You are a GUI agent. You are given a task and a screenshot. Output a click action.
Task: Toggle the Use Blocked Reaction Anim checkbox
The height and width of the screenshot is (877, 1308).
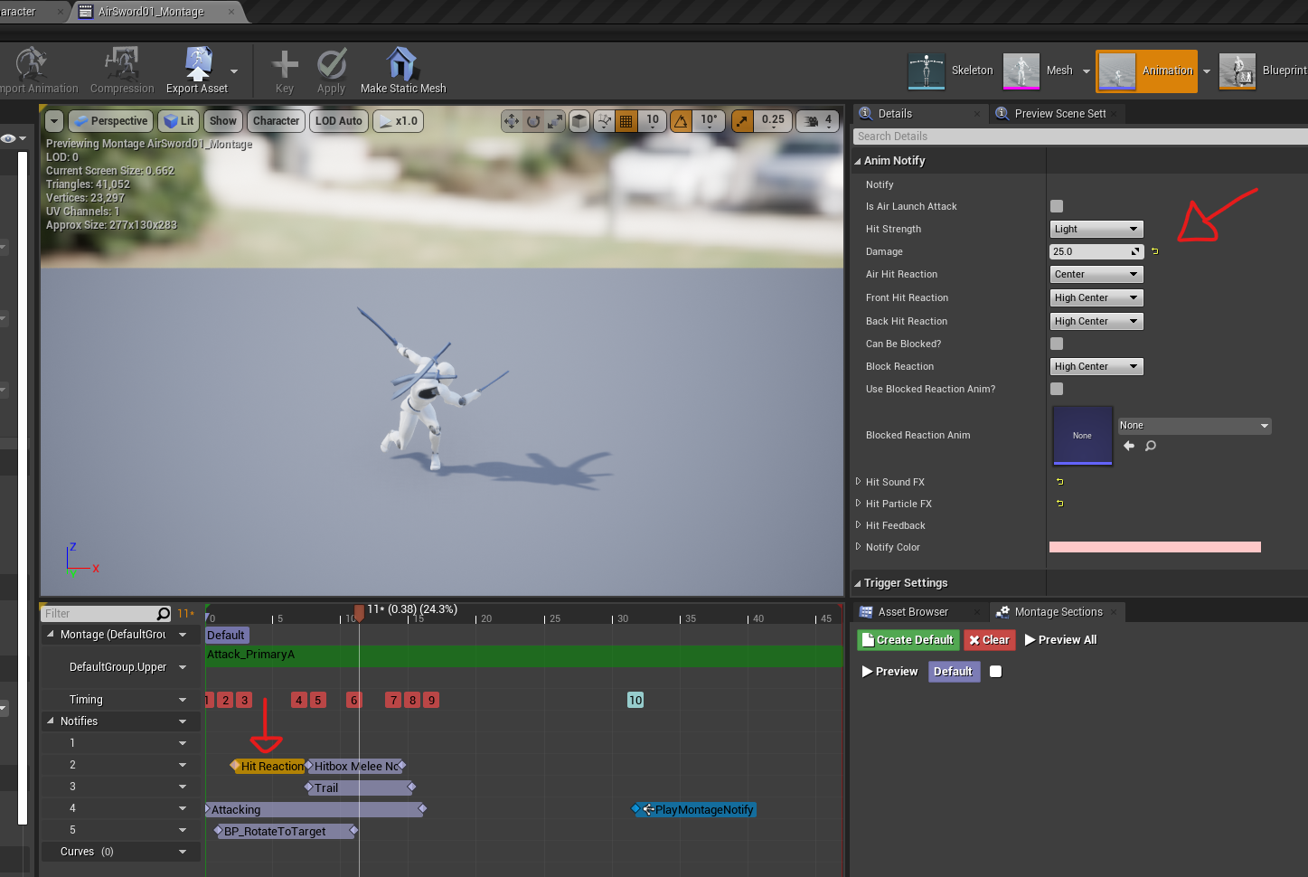[1056, 389]
